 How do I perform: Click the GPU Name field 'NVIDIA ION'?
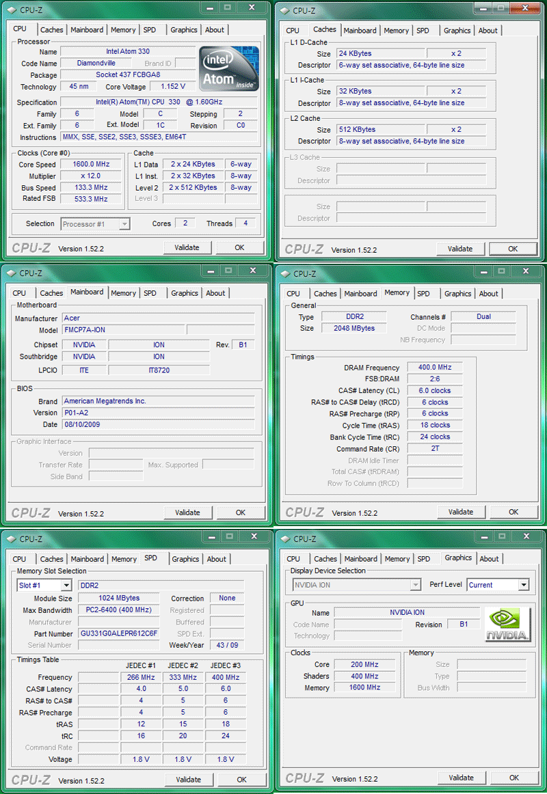[x=408, y=612]
